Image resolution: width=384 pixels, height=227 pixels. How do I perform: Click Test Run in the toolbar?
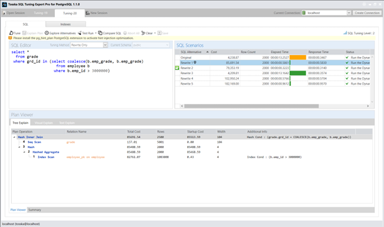[86, 33]
